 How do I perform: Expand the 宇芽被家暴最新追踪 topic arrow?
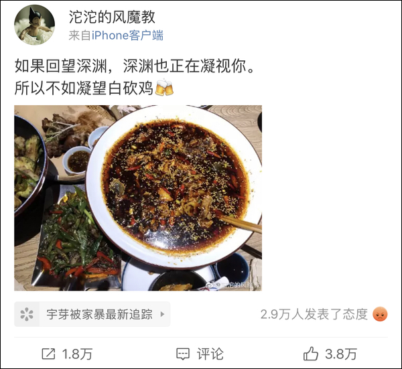click(162, 314)
